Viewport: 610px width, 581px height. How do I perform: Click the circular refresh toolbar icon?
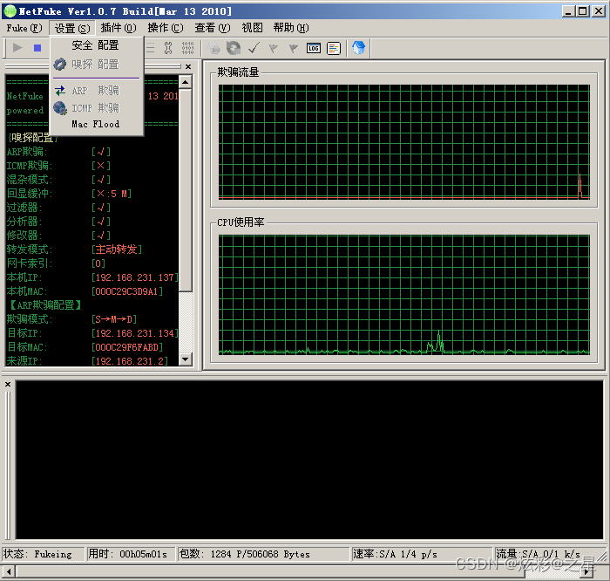click(x=234, y=48)
